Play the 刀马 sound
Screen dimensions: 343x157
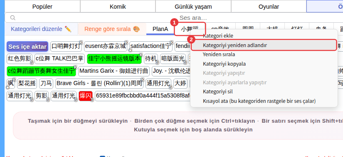coord(46,83)
